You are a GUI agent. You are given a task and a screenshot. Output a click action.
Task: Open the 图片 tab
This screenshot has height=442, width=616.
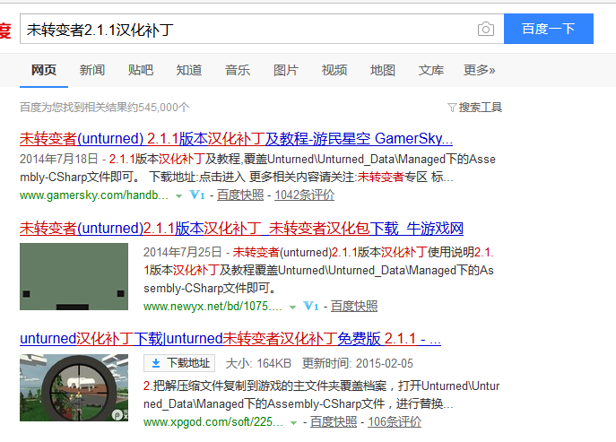pos(286,70)
